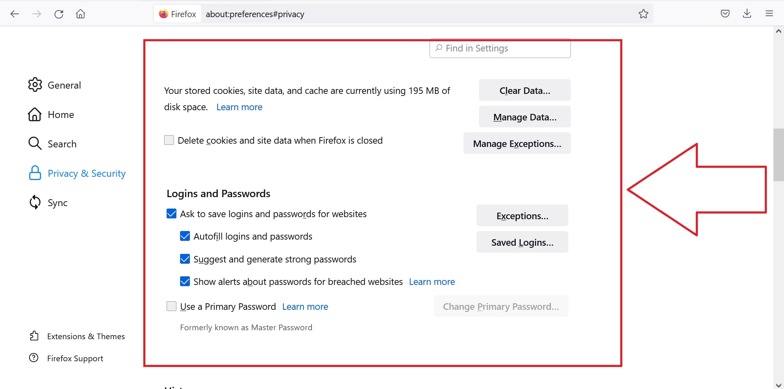The image size is (784, 389).
Task: Enable Use a Primary Password
Action: click(x=171, y=306)
